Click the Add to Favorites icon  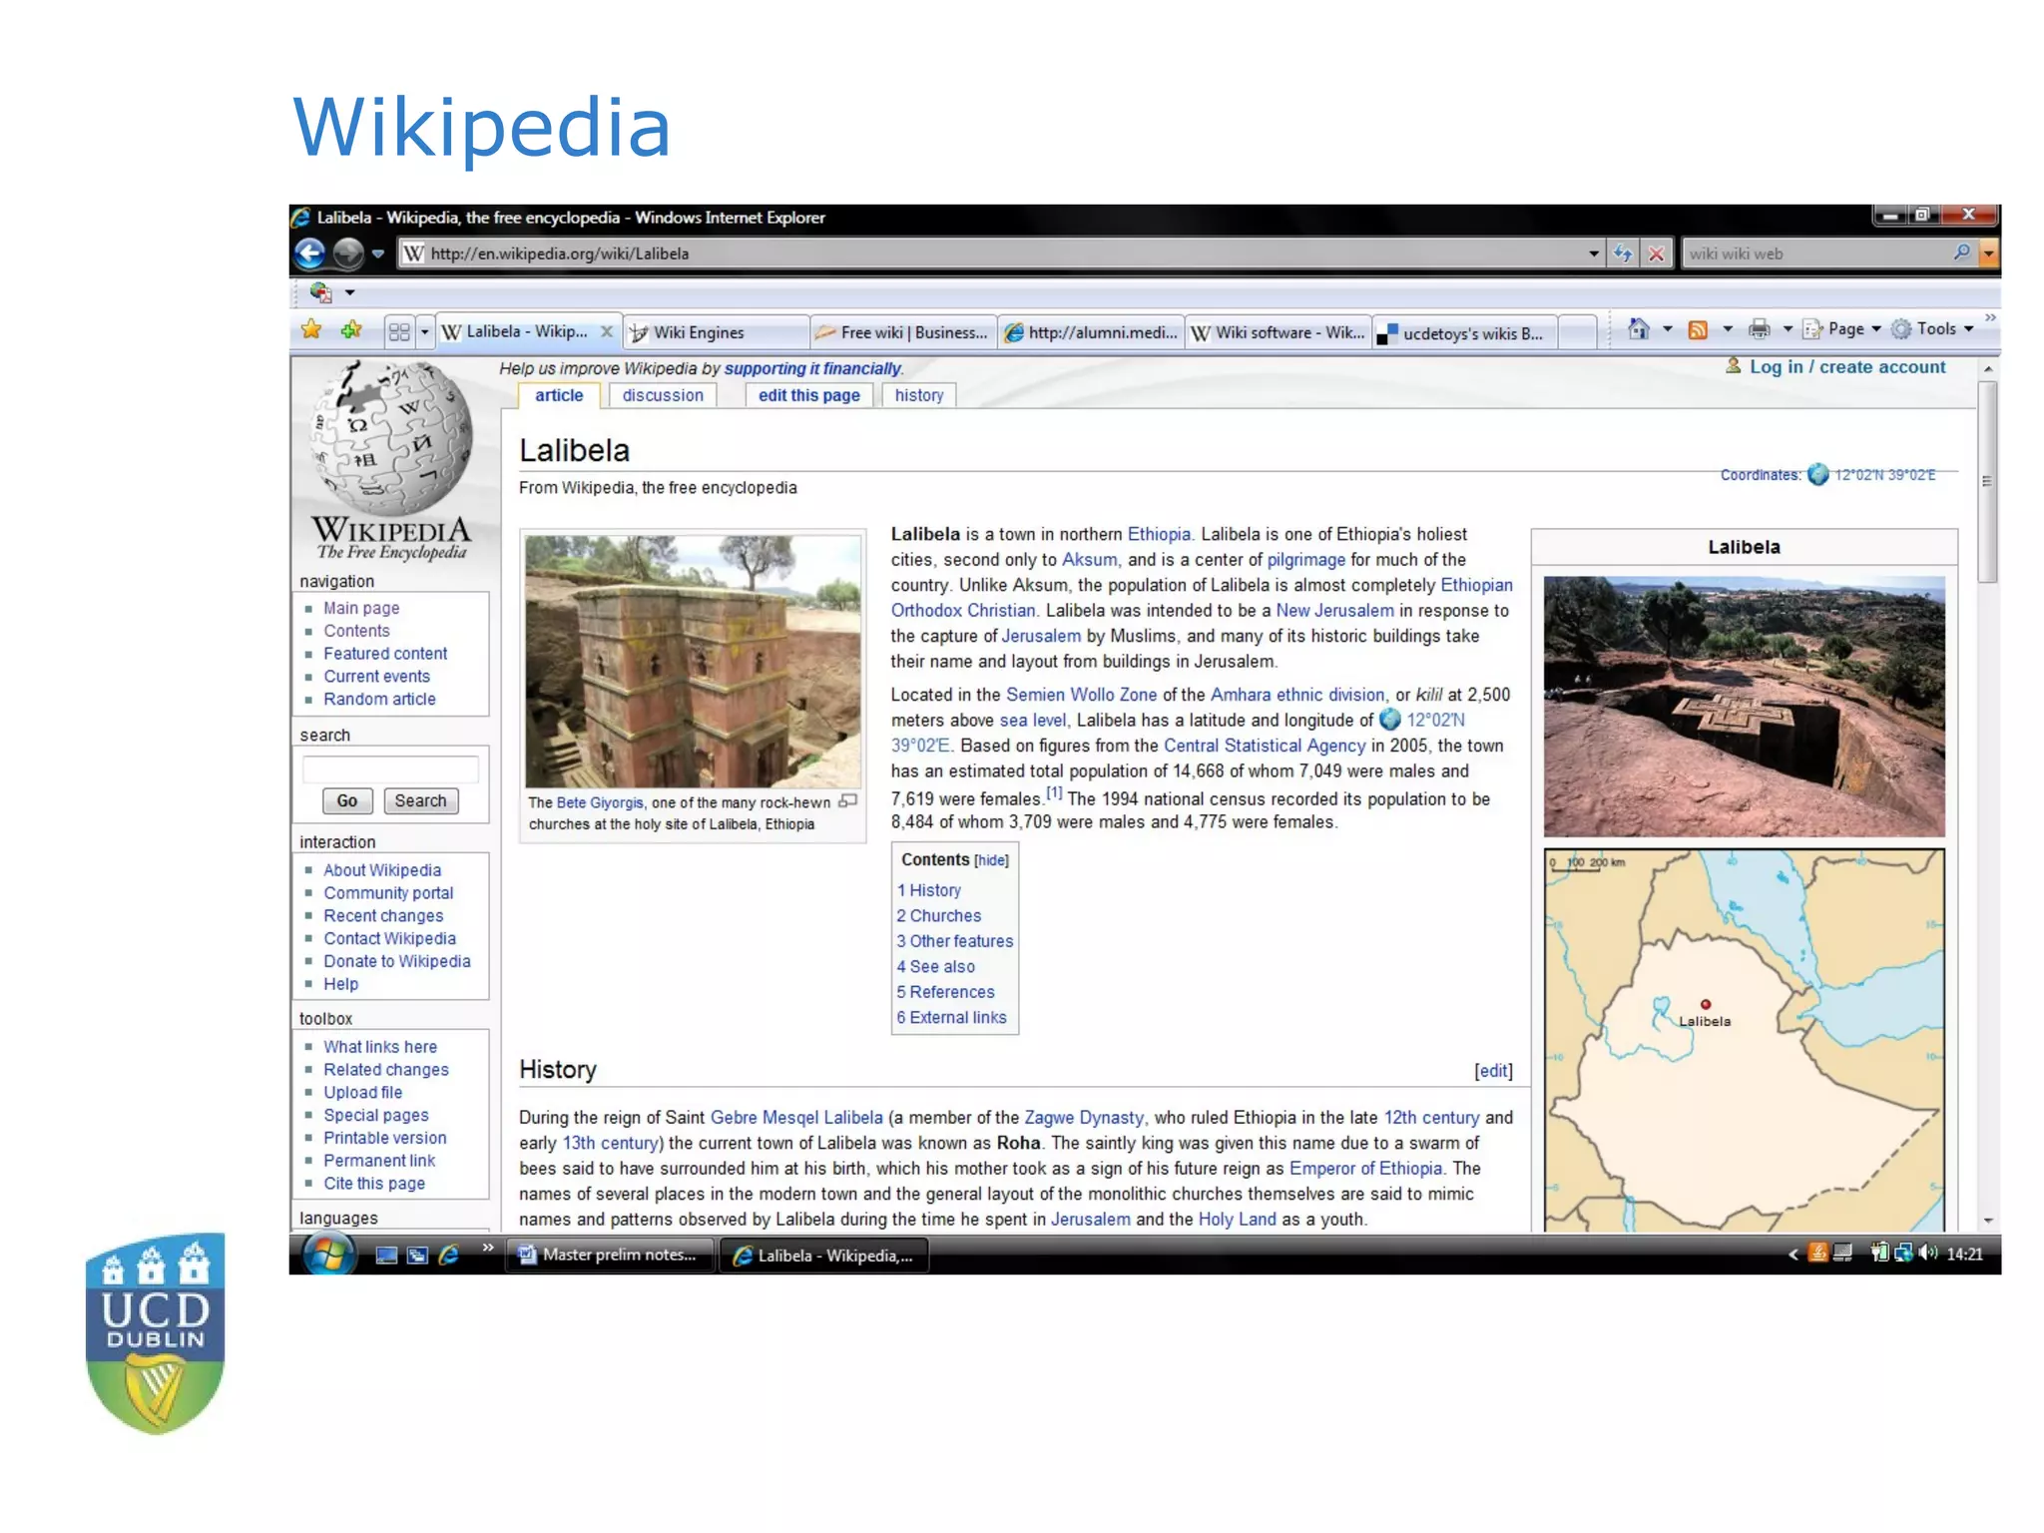(350, 329)
